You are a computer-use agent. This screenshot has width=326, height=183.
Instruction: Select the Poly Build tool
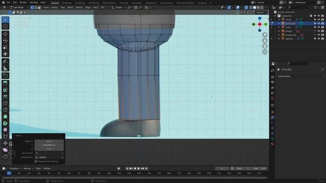click(5, 116)
